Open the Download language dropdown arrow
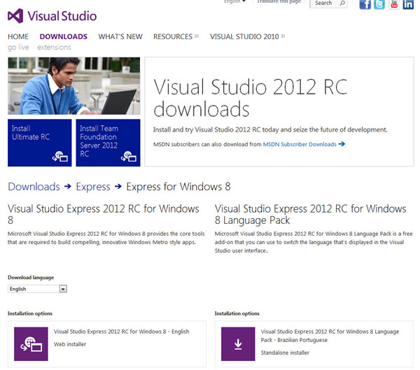Viewport: 420px width, 370px height. (x=63, y=289)
